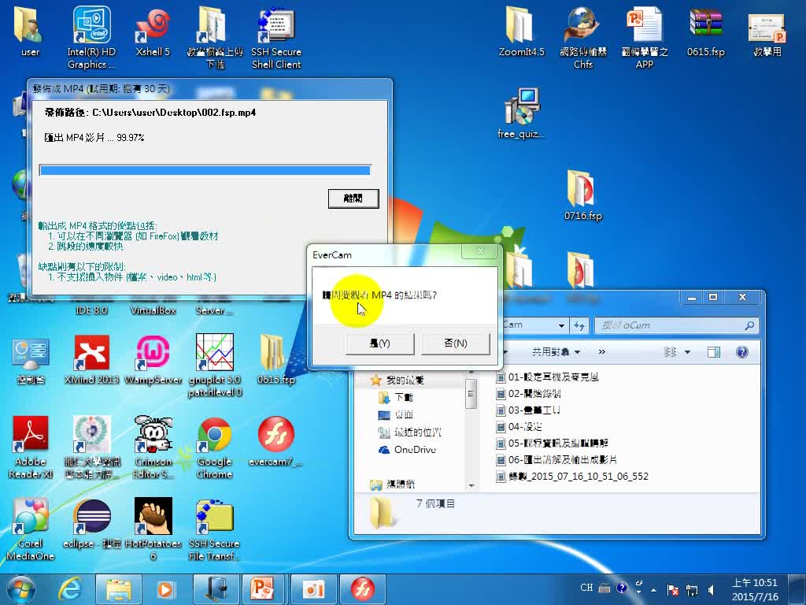Click 是(Y) in the EverCam dialog
Screen dimensions: 806x605
[x=380, y=343]
